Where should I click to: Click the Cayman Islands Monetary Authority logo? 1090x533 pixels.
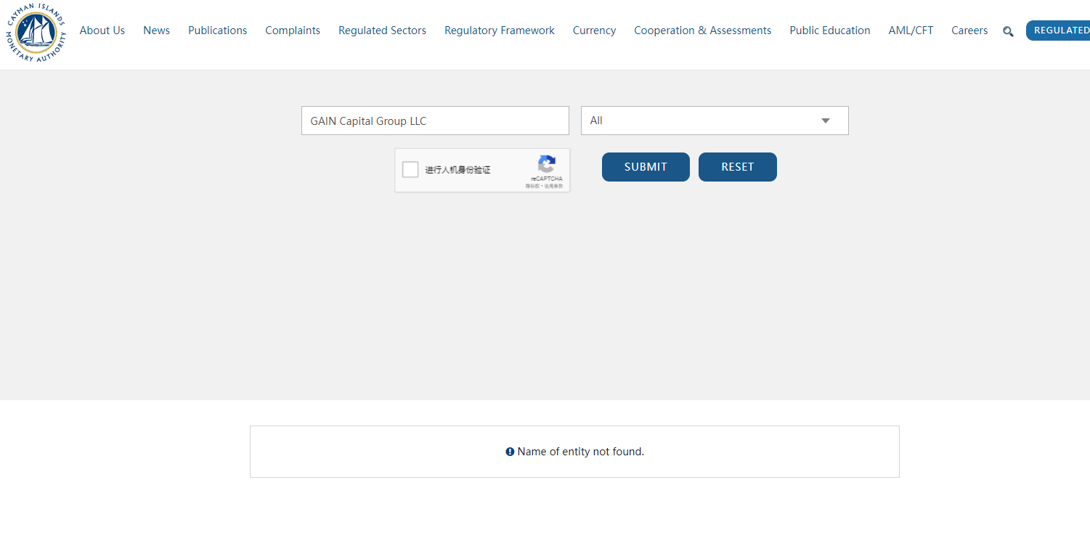pos(36,32)
